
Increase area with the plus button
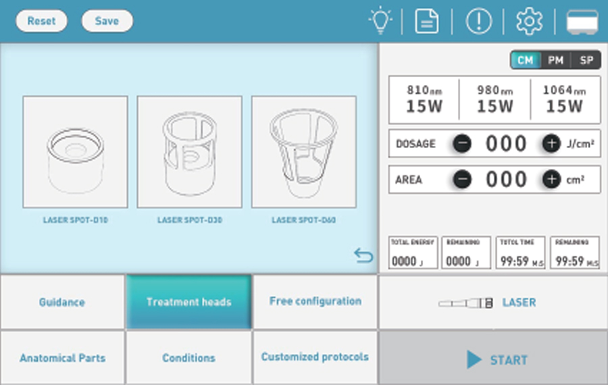click(x=551, y=180)
